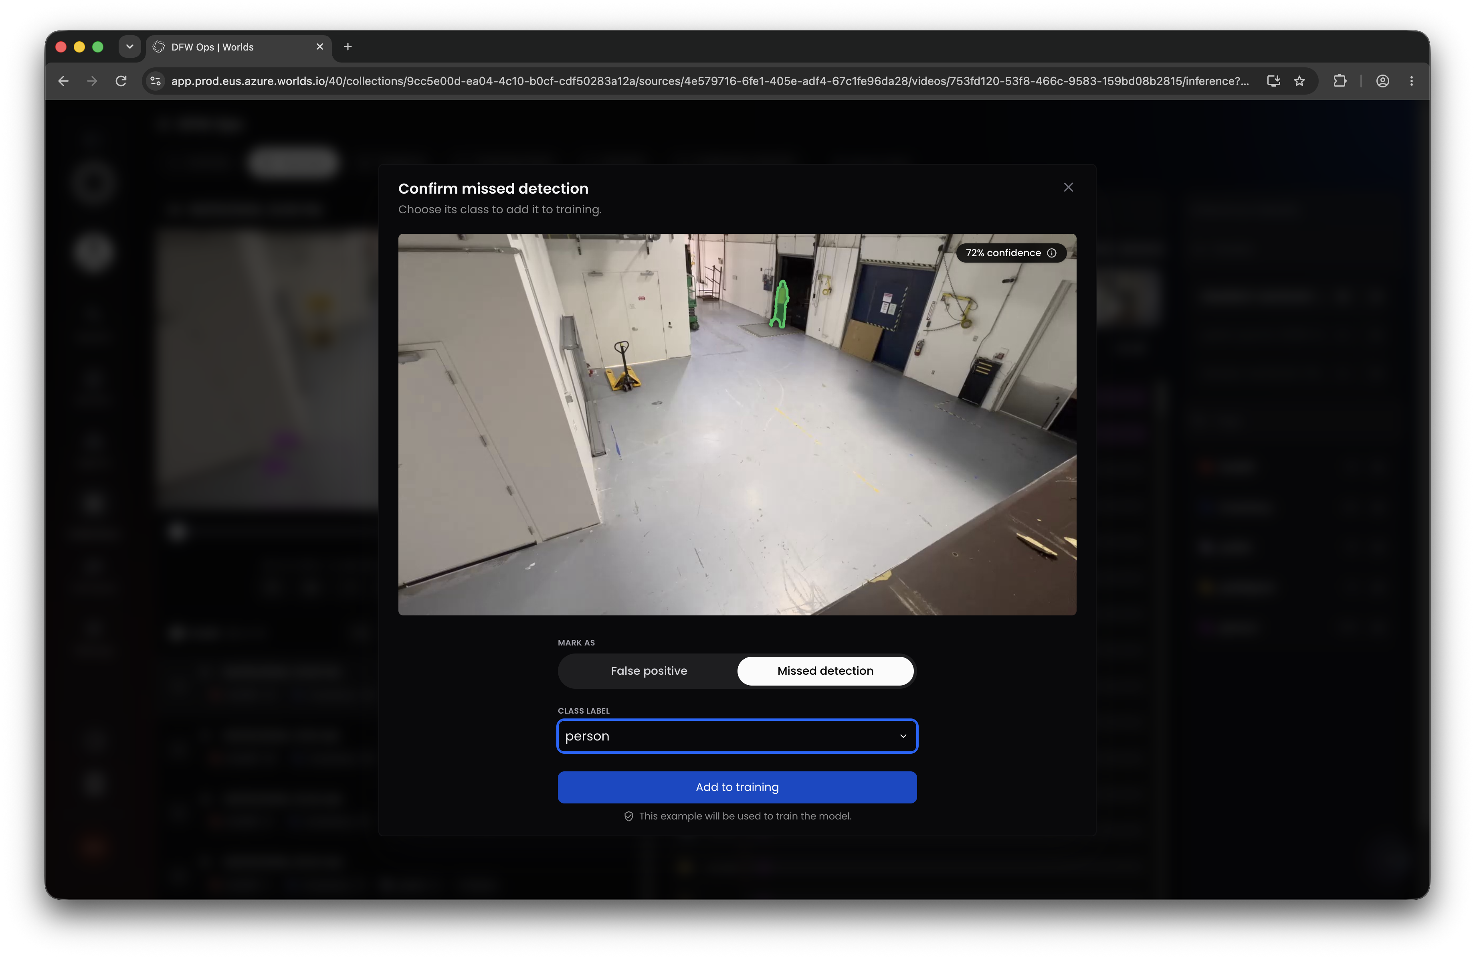Open the browser extensions menu
The height and width of the screenshot is (959, 1475).
(x=1340, y=81)
